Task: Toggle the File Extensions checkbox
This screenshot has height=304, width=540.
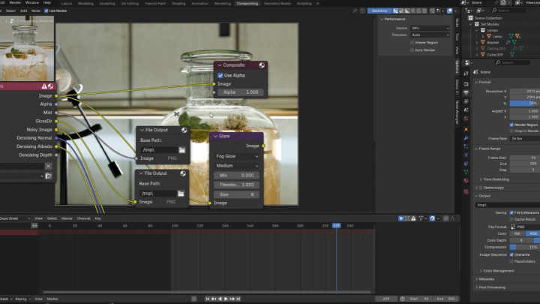Action: 511,212
